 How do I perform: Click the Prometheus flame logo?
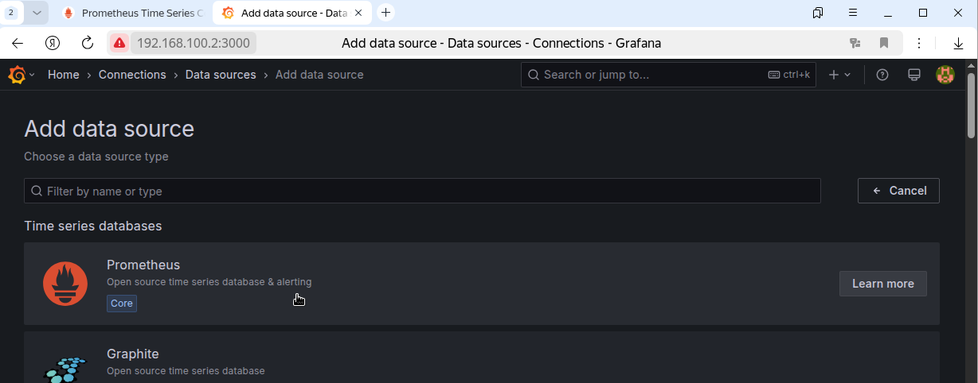(65, 284)
